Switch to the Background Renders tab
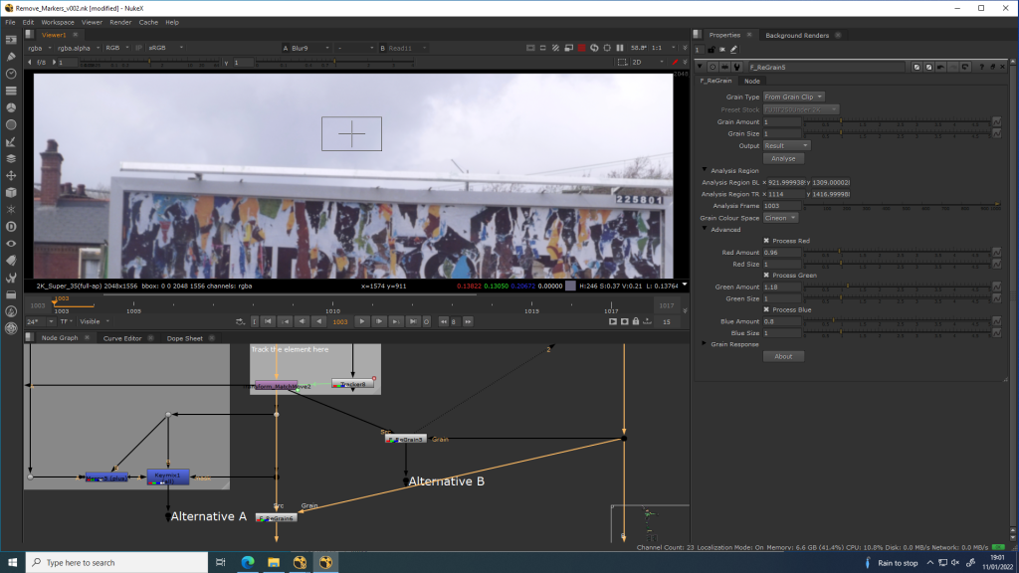 click(x=797, y=35)
